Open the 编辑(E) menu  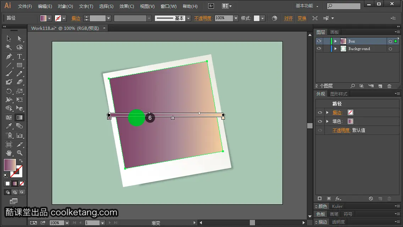click(x=45, y=6)
